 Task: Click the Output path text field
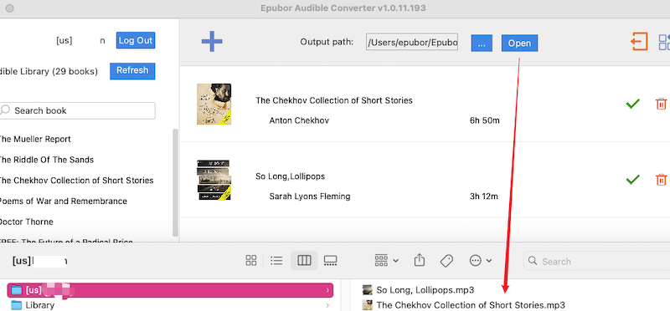click(x=412, y=42)
